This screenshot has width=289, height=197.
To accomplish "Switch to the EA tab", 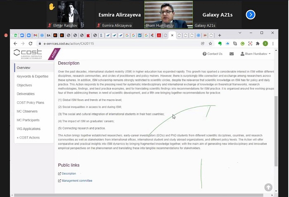I will point(48,35).
